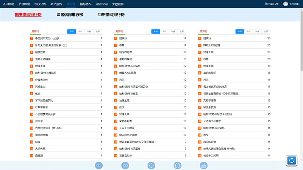The image size is (303, 170).
Task: Open 新书通告 in the top menu
Action: click(x=56, y=4)
